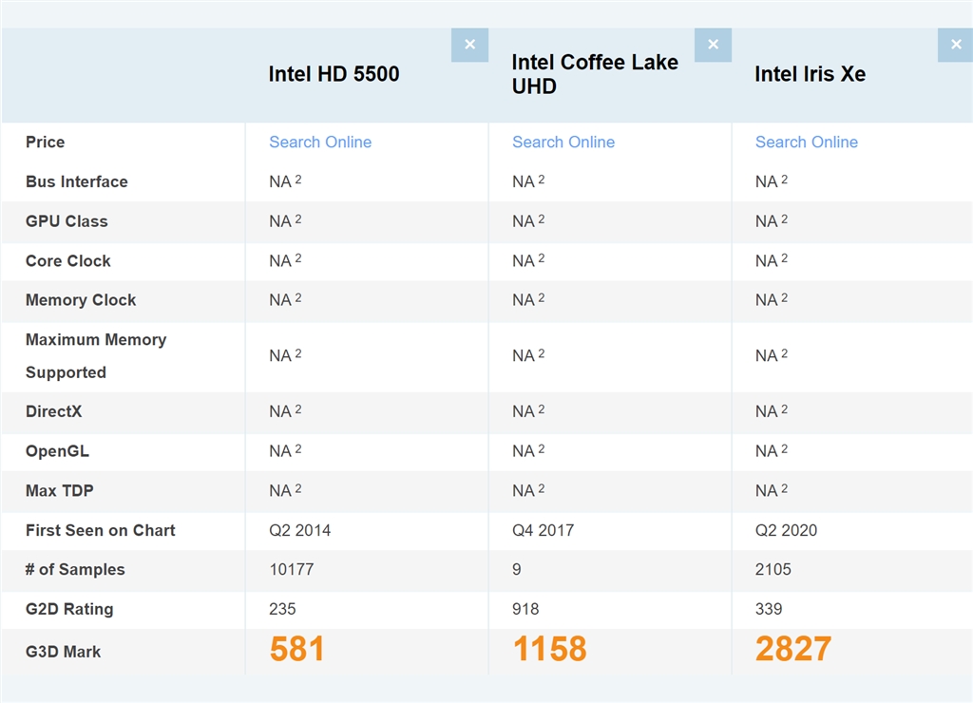
Task: Click the # of Samples row label
Action: coord(75,570)
